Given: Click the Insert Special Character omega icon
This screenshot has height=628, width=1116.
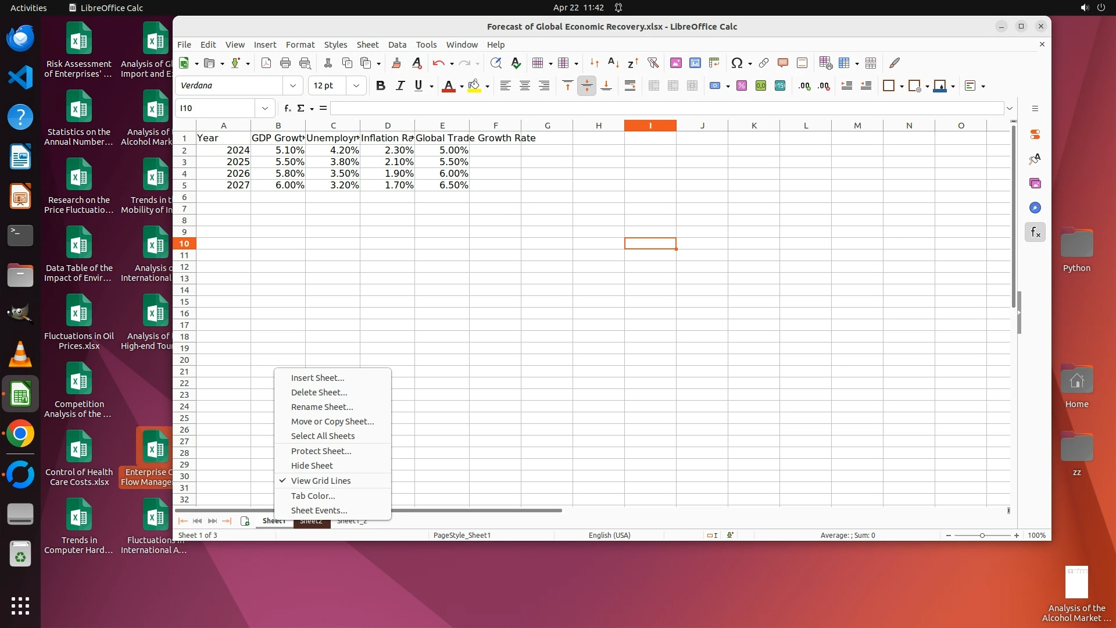Looking at the screenshot, I should point(736,63).
